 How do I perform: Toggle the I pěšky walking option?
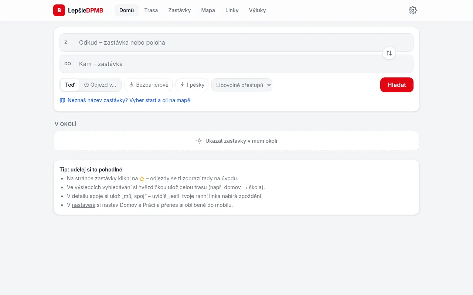click(x=192, y=85)
